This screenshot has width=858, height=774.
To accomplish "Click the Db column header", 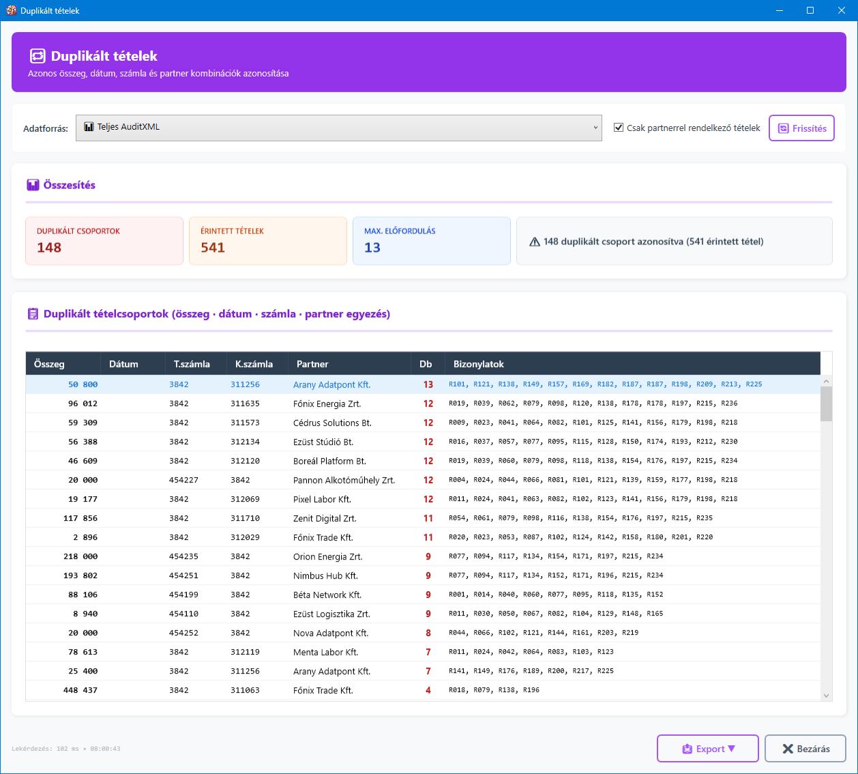I will point(426,364).
